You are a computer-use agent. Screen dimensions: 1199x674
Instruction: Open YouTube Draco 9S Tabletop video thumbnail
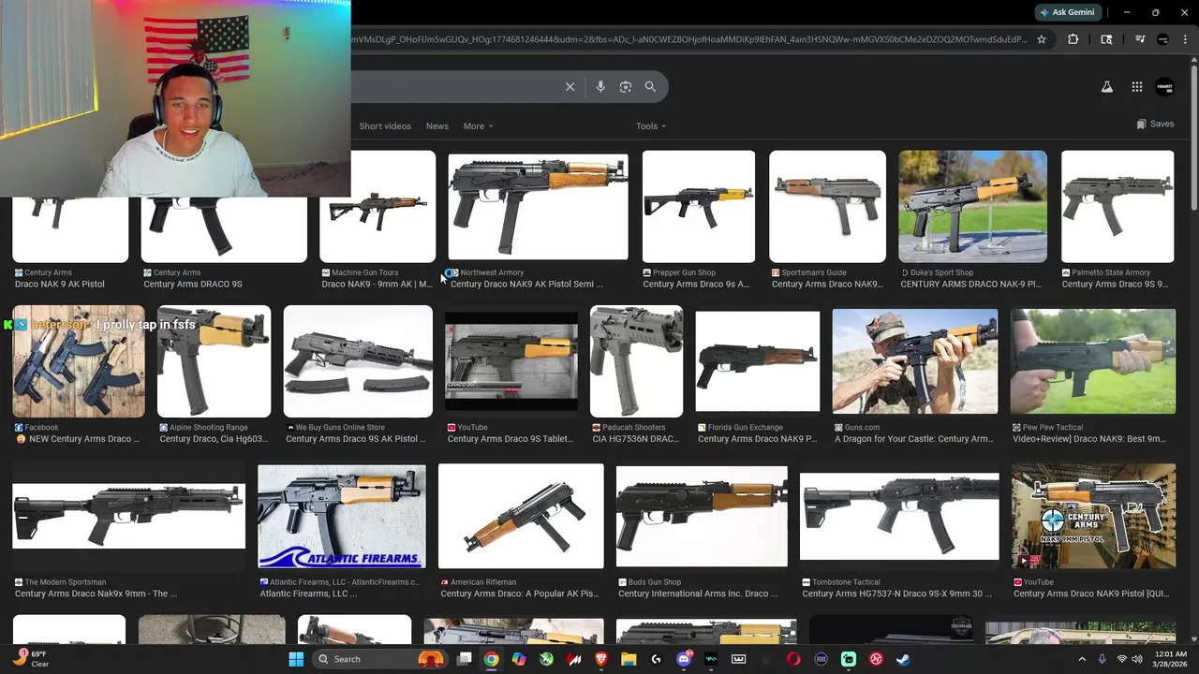511,361
